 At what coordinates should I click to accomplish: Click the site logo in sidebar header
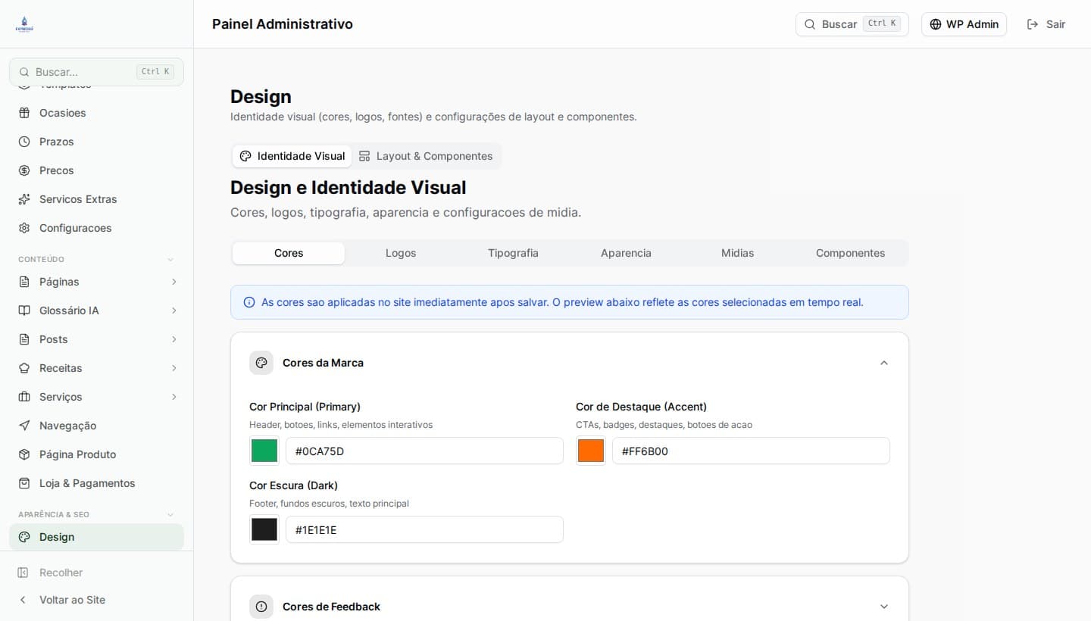point(24,24)
